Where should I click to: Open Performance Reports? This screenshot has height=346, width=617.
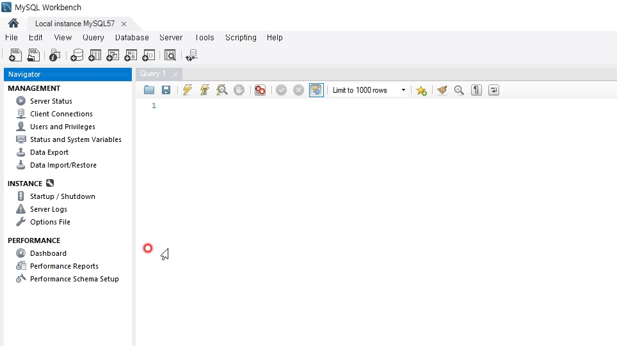(x=64, y=266)
